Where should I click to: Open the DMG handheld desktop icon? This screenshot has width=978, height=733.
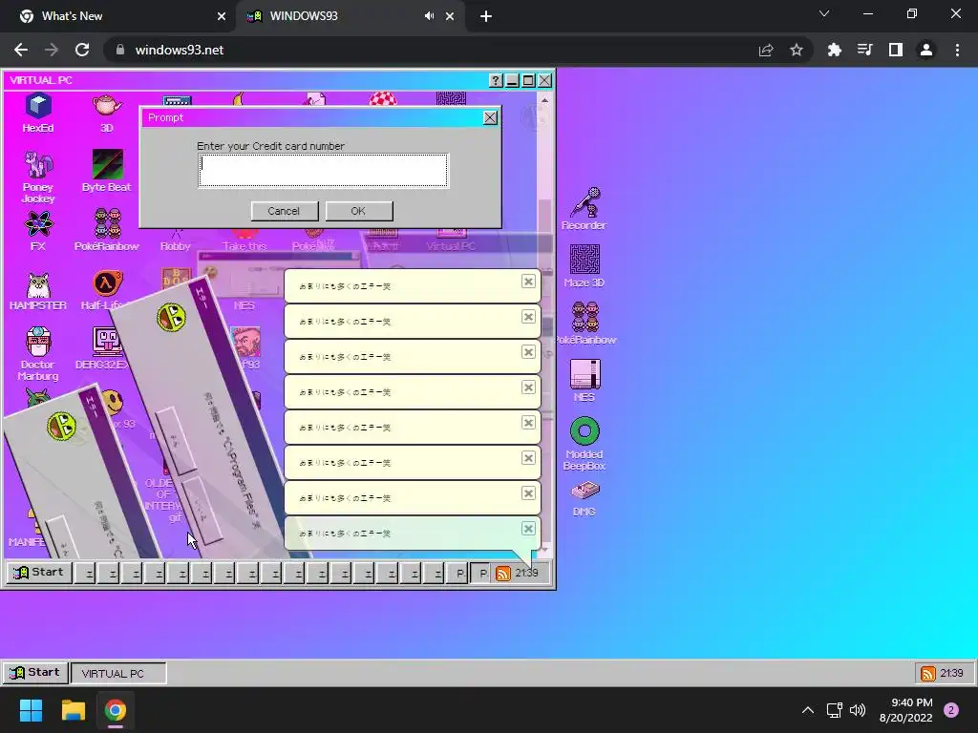pyautogui.click(x=585, y=498)
